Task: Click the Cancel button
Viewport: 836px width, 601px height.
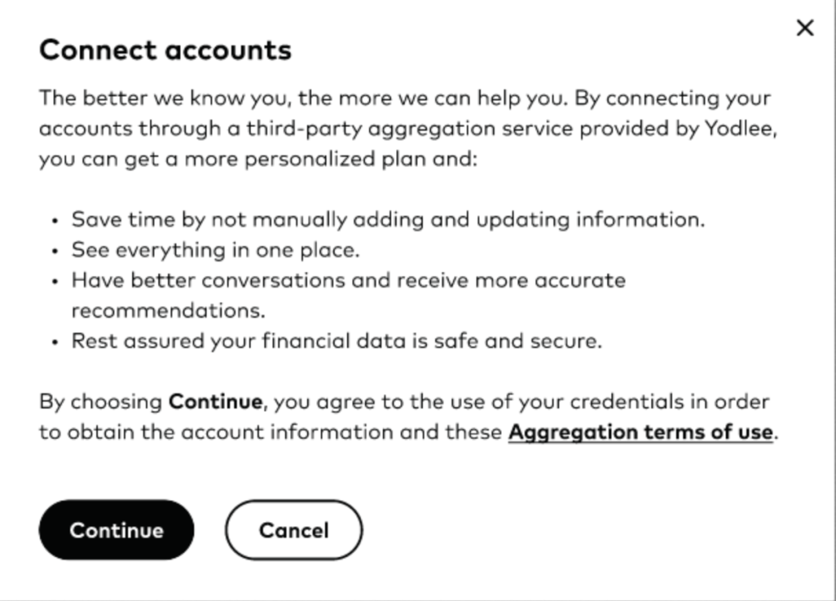Action: pyautogui.click(x=294, y=530)
